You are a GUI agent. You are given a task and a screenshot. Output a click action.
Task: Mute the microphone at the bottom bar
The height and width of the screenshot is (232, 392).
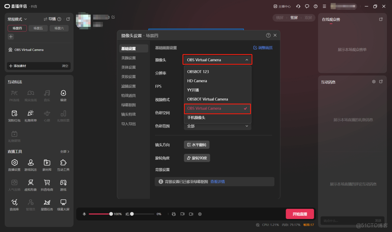click(x=84, y=214)
